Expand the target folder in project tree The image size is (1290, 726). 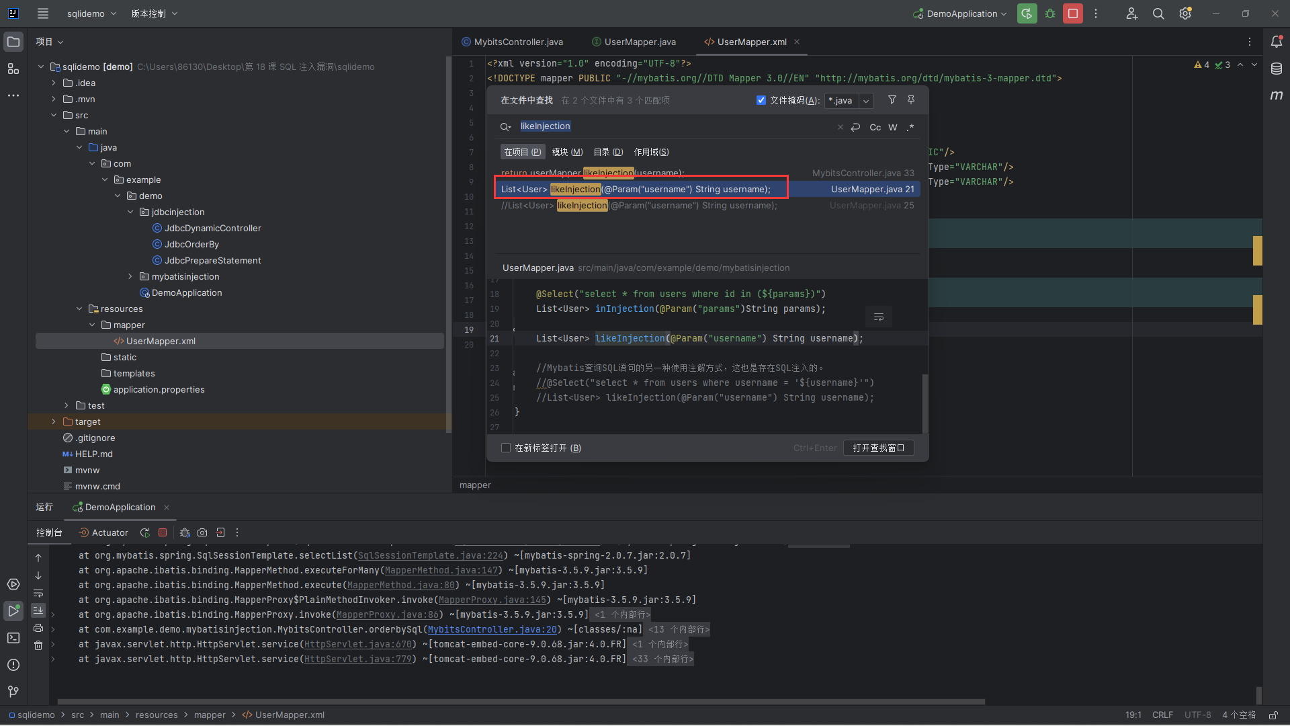pos(54,421)
